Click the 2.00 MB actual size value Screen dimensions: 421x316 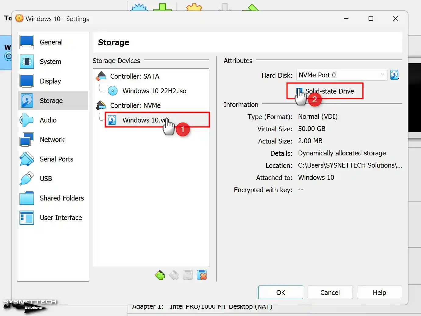point(310,141)
